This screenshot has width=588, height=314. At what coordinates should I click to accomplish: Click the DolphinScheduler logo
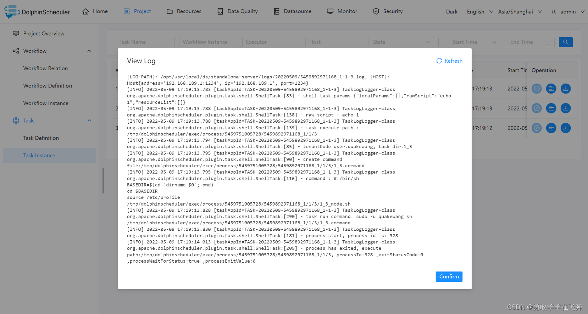37,12
